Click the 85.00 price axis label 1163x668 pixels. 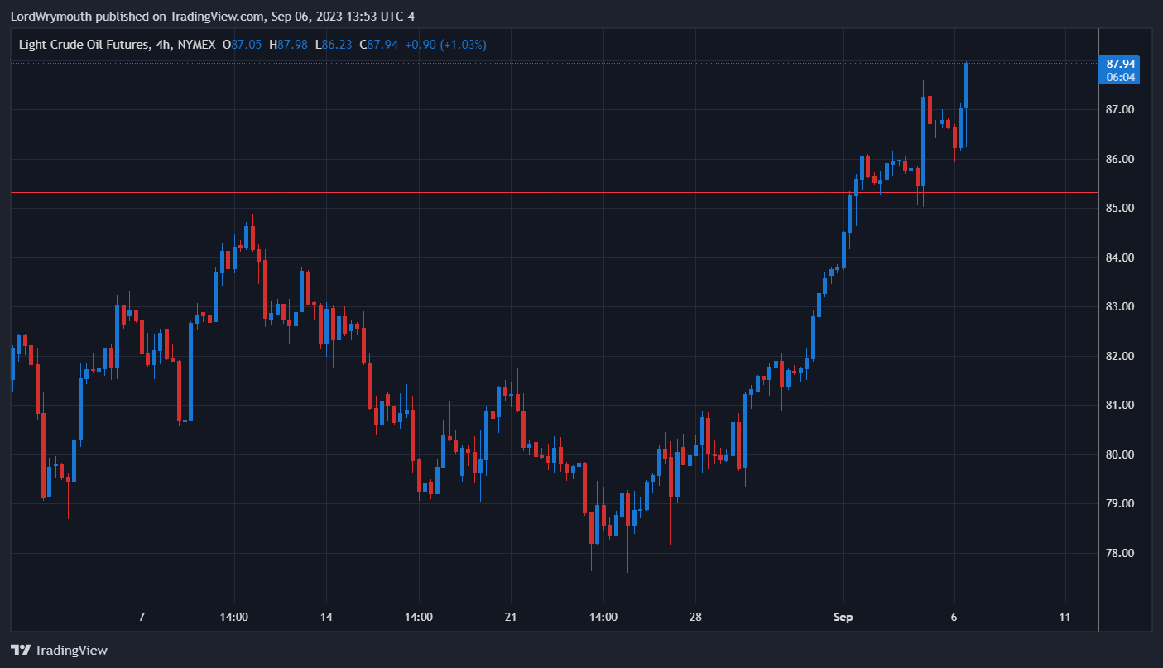(x=1120, y=208)
